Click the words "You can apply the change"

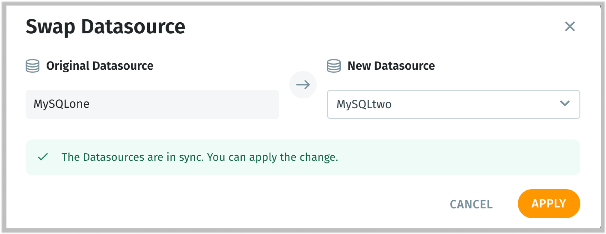272,157
